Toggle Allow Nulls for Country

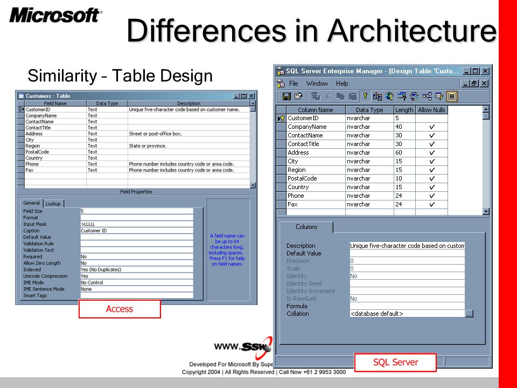click(x=432, y=187)
